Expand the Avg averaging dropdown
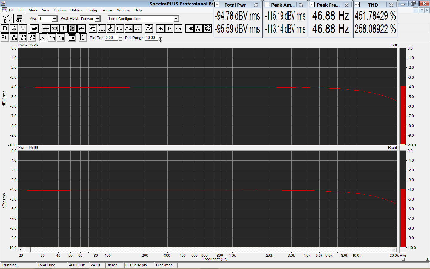Screen dimensions: 430x269 click(54, 19)
